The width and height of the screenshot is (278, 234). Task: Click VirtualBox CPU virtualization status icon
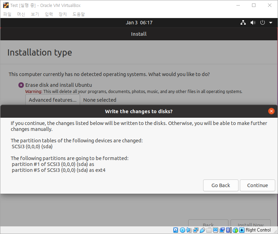tap(229, 230)
